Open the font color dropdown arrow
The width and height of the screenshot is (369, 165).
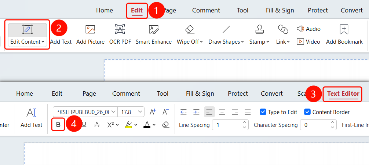154,125
